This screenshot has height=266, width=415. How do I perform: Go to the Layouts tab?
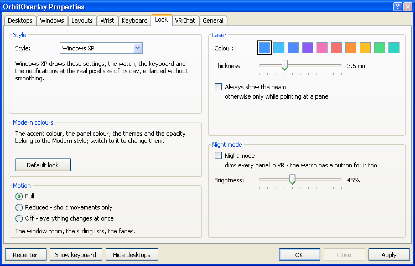click(x=82, y=21)
